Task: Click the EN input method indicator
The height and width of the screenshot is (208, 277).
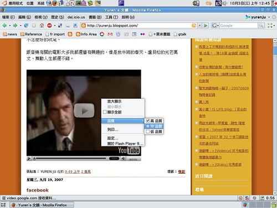Action: [x=218, y=3]
